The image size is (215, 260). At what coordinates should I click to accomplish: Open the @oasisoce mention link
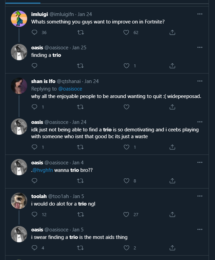pos(70,89)
